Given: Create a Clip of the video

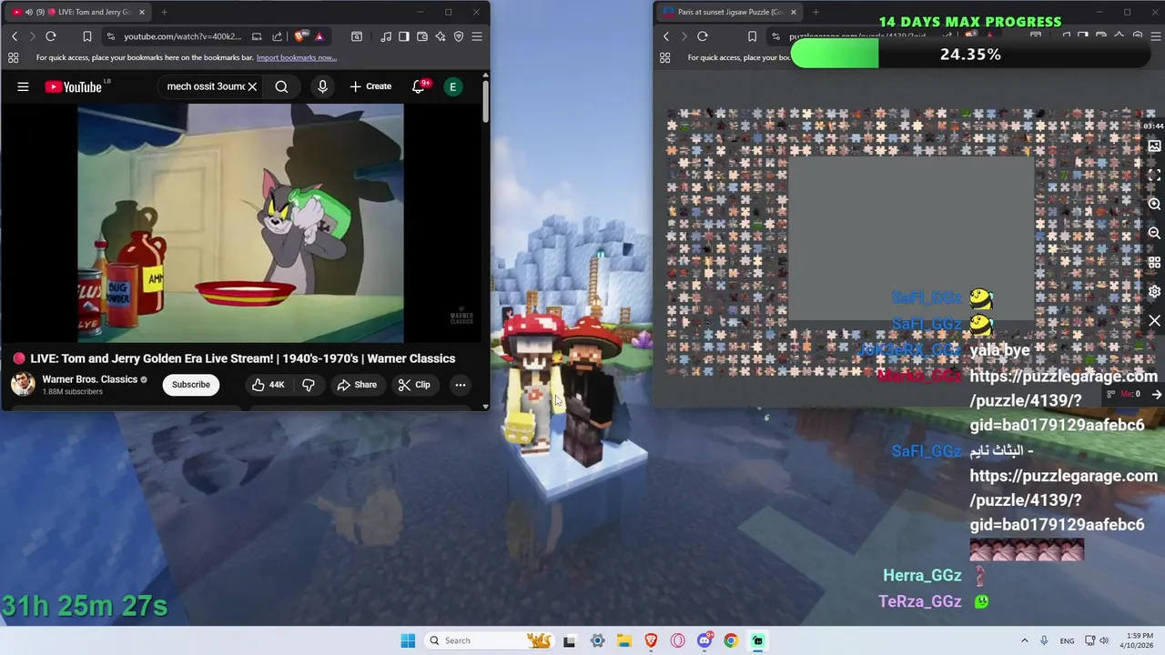Looking at the screenshot, I should (414, 385).
